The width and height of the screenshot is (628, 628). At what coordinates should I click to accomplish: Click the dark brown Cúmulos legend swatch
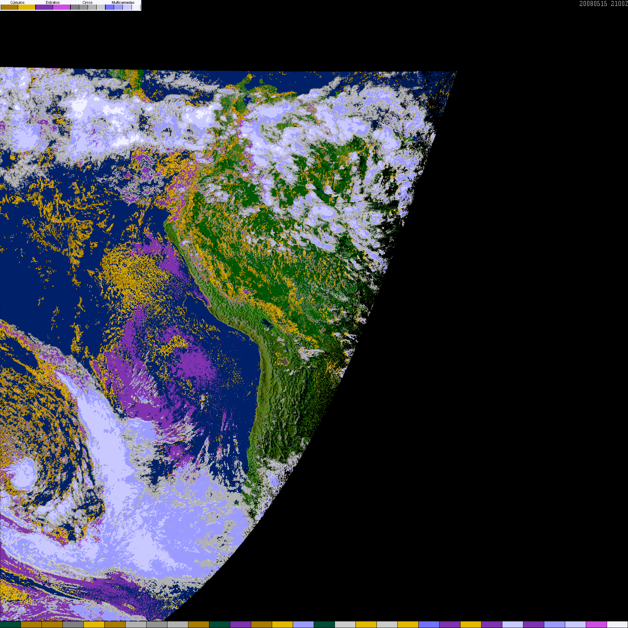(x=9, y=7)
